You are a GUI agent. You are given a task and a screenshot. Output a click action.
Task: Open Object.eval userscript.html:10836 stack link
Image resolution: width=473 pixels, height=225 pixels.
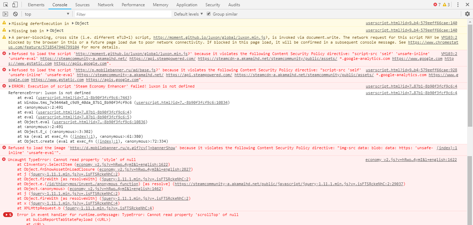coord(99,122)
